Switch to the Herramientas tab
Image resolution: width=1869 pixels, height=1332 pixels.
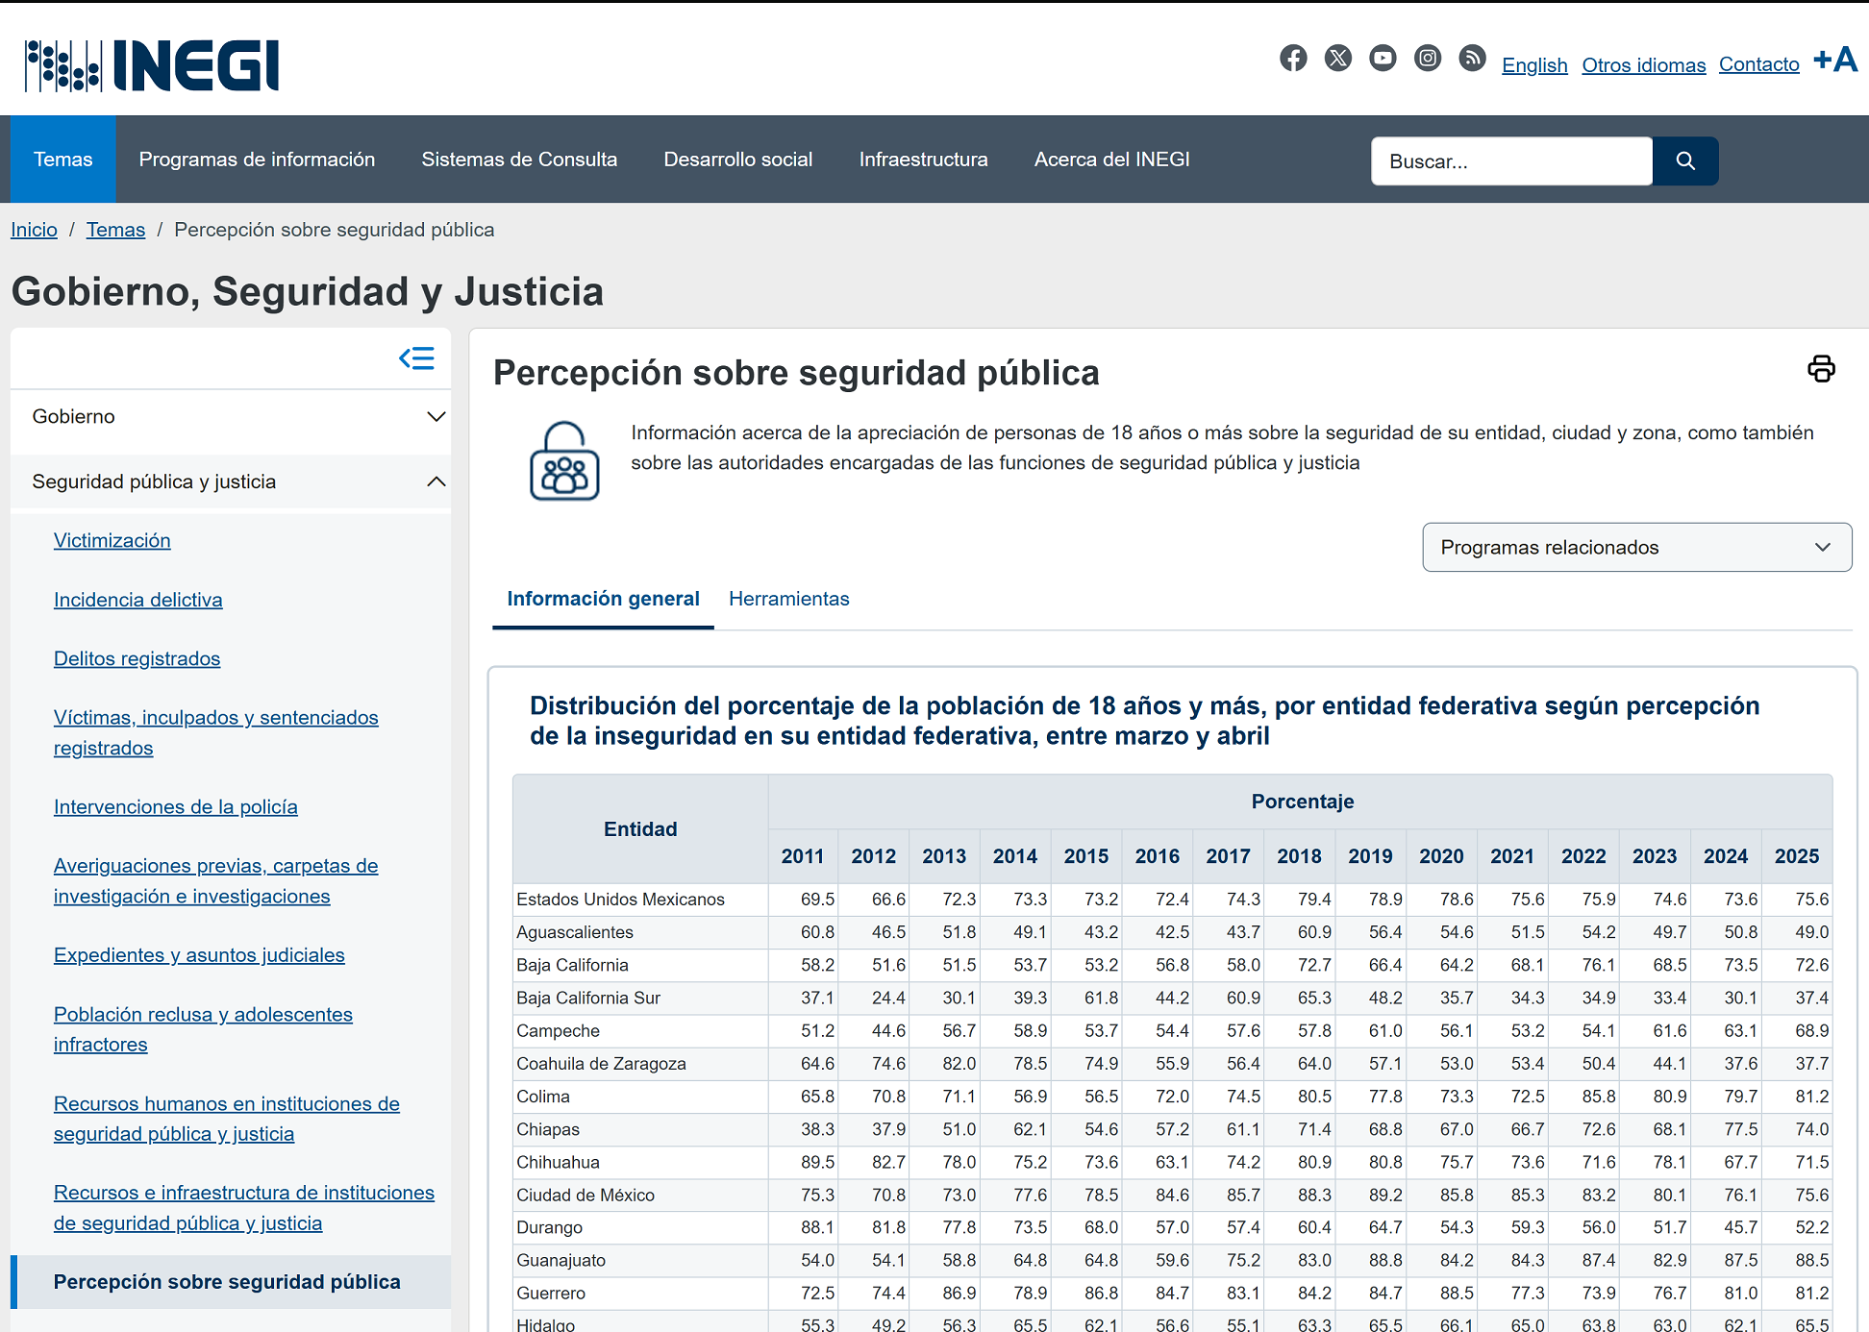click(x=788, y=599)
